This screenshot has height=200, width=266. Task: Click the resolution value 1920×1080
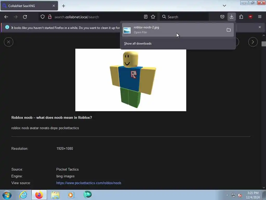tap(65, 148)
